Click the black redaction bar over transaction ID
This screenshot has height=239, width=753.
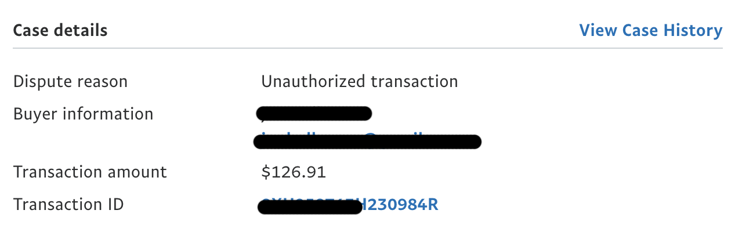tap(310, 206)
